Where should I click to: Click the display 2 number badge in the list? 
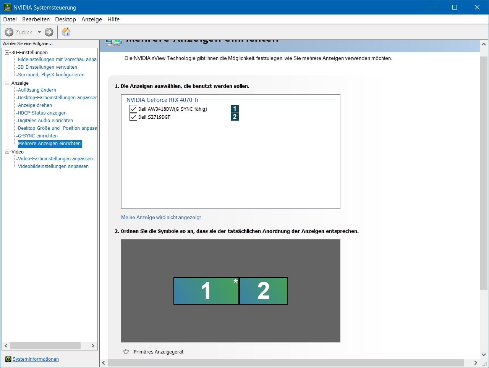[235, 116]
